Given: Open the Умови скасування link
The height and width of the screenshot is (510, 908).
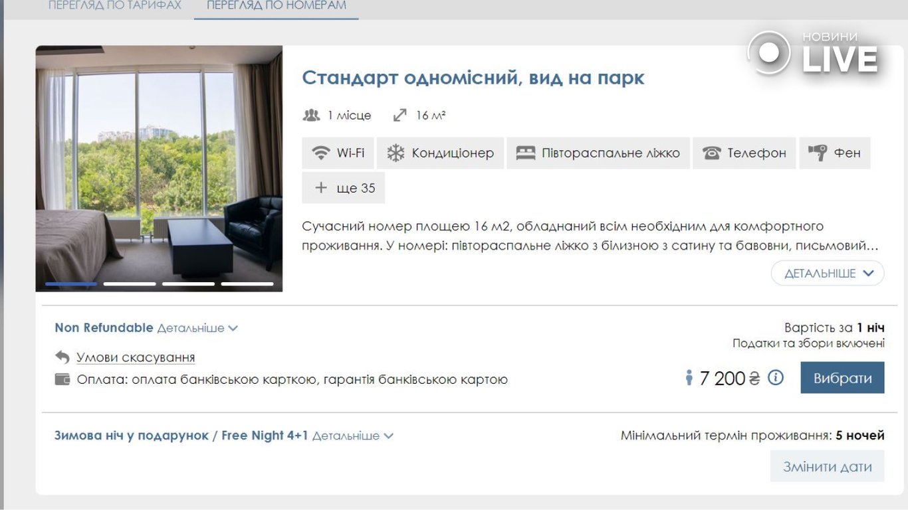Looking at the screenshot, I should tap(136, 357).
